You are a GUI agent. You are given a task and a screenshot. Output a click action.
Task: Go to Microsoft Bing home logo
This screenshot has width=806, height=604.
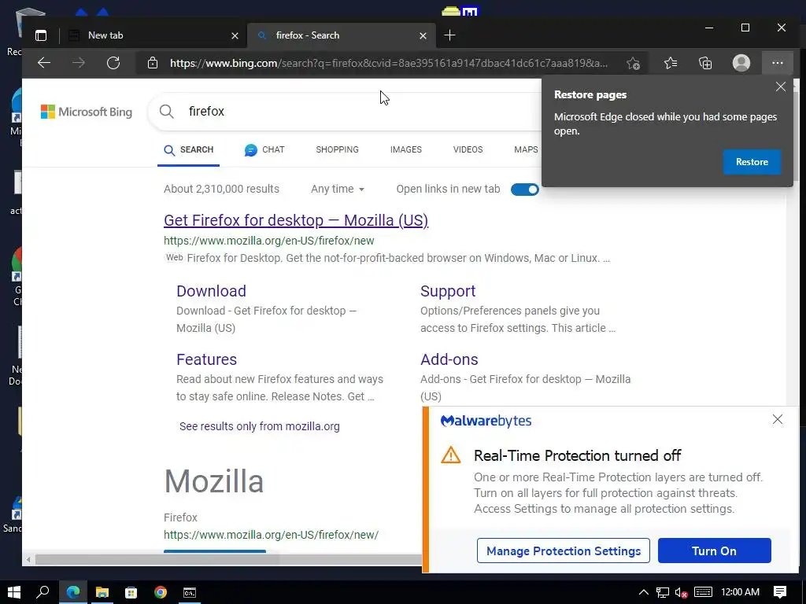pyautogui.click(x=87, y=112)
